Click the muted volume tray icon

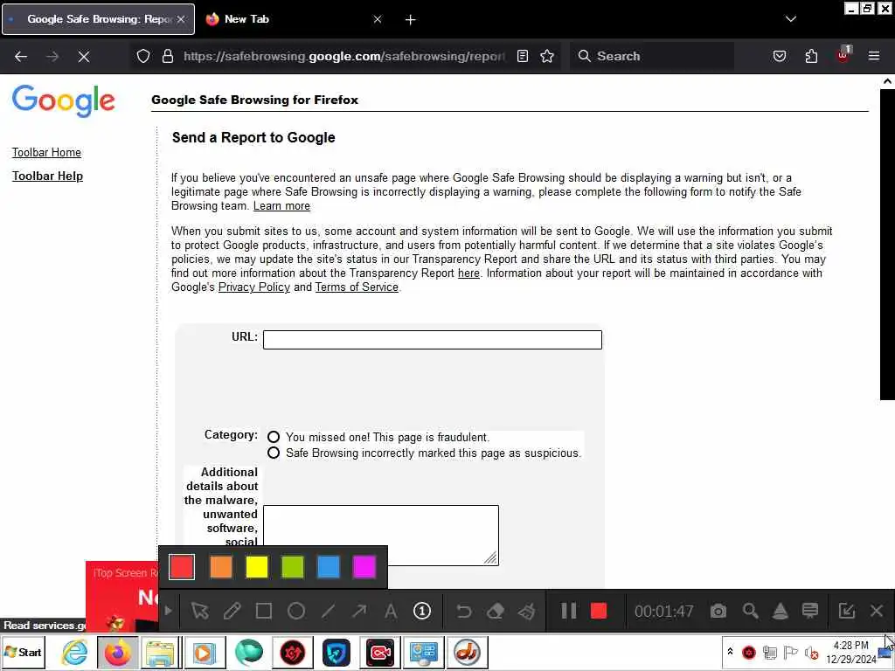pyautogui.click(x=810, y=652)
